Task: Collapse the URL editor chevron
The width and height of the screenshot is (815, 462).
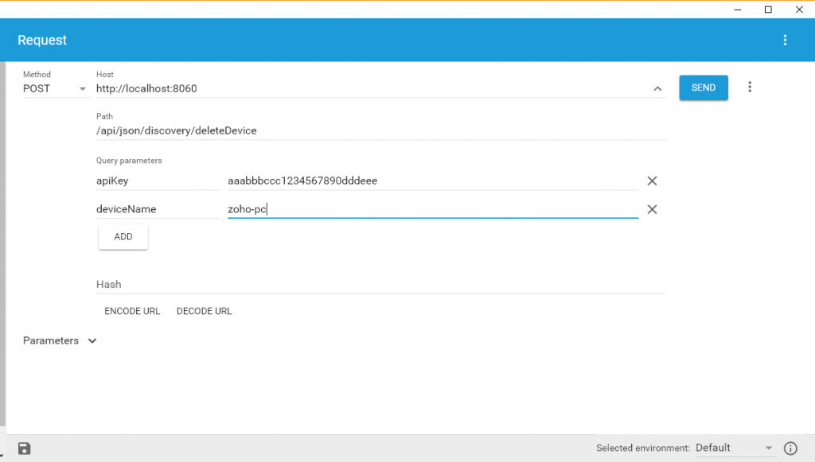Action: pos(657,89)
